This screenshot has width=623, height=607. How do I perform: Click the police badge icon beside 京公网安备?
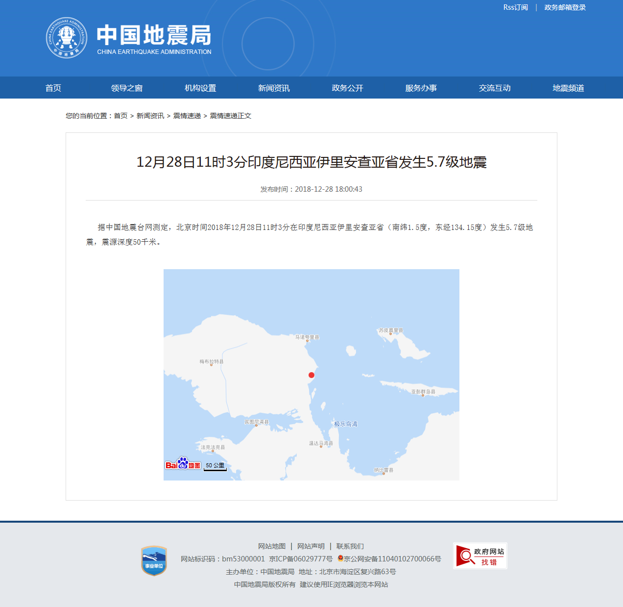point(340,558)
